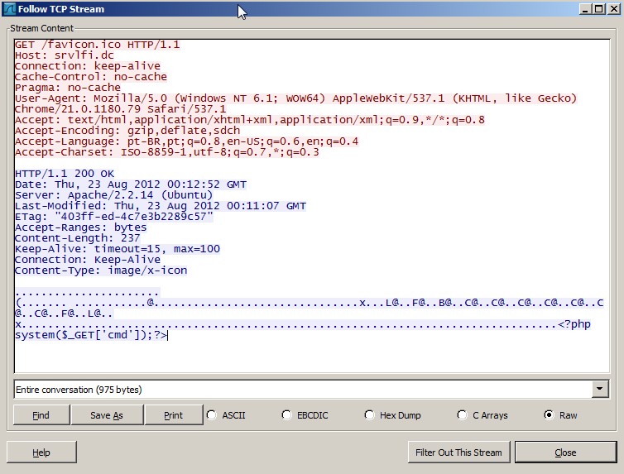Click the Accept: text/html line
The width and height of the screenshot is (624, 474).
(x=250, y=120)
